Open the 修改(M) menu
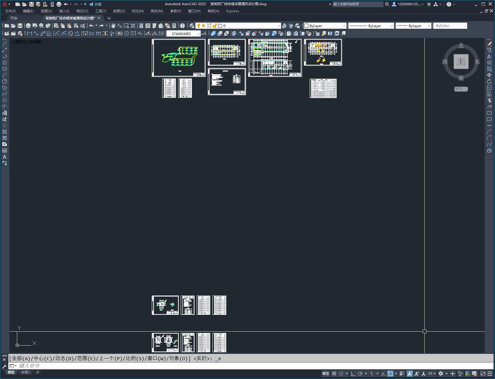 click(x=157, y=11)
